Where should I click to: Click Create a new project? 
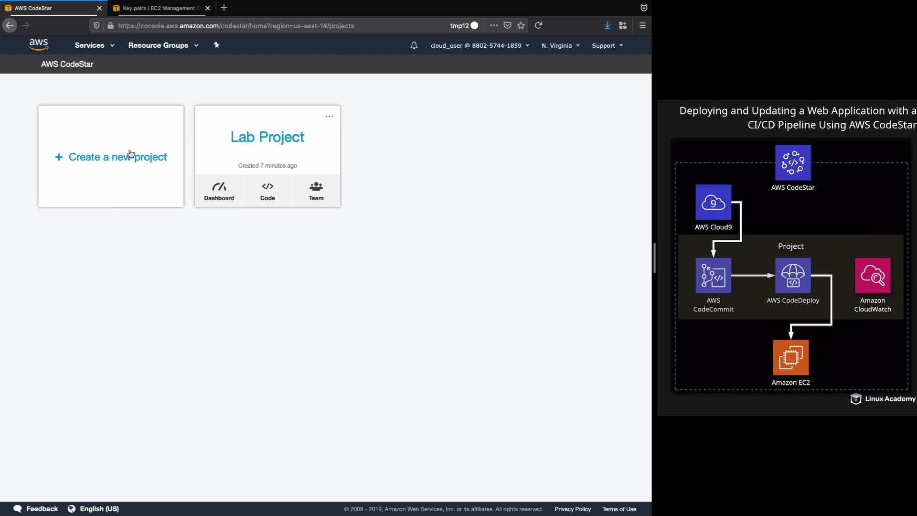point(111,157)
